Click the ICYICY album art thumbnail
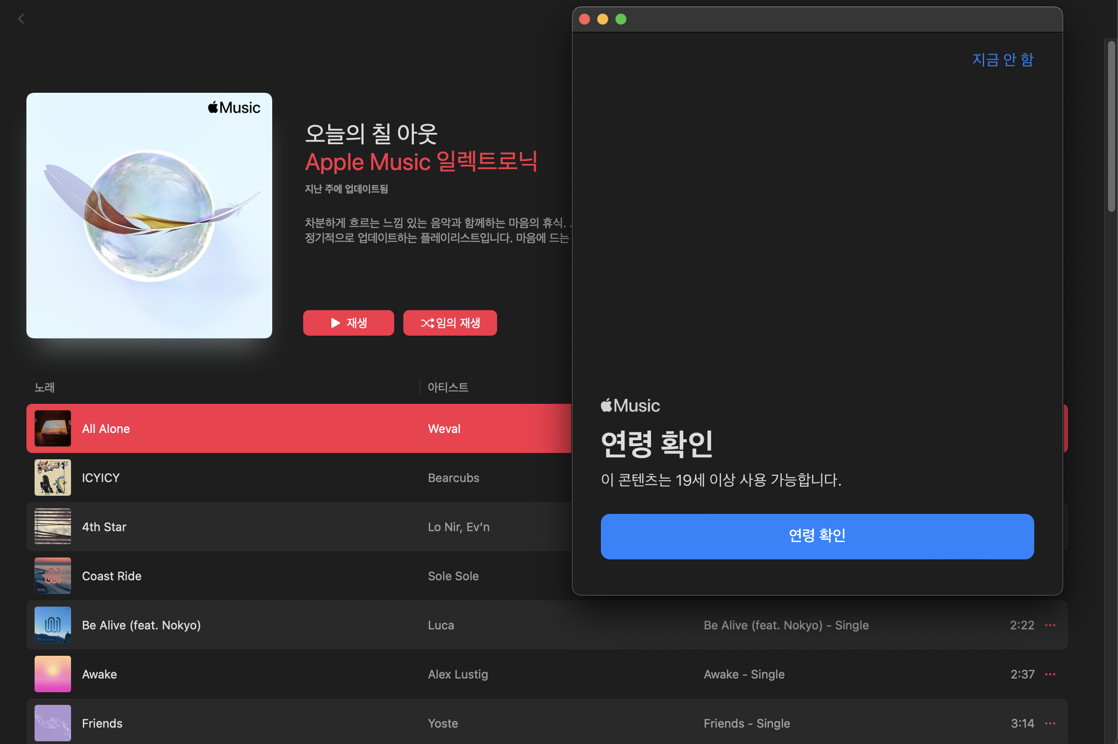Image resolution: width=1118 pixels, height=744 pixels. click(x=53, y=478)
